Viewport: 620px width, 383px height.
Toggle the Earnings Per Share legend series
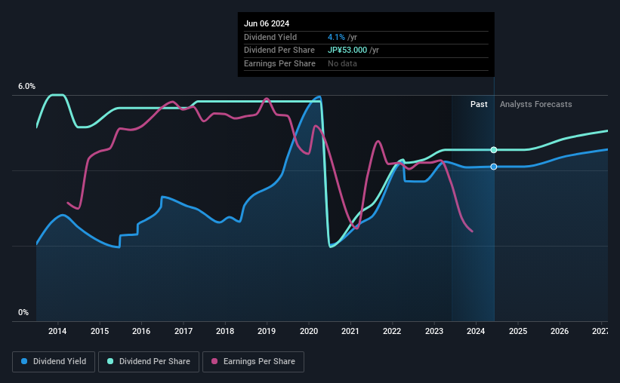254,362
